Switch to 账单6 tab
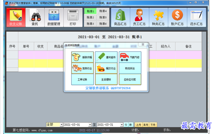Viewport: 214px width, 134px height. pos(103,24)
